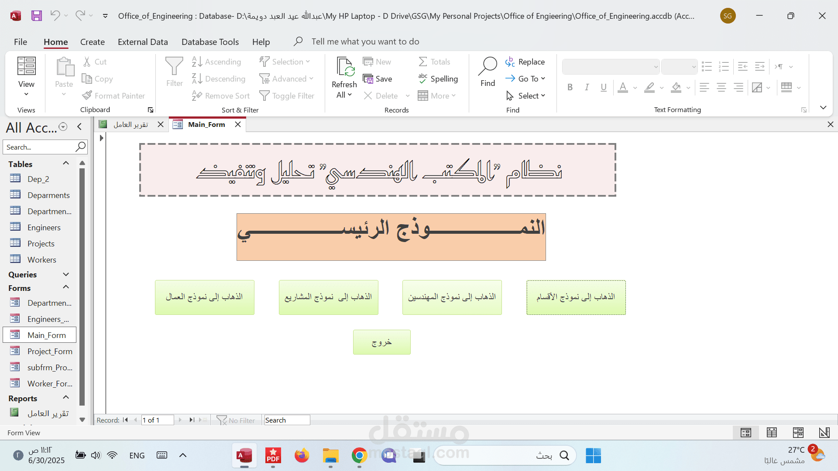Click the Save icon in Quick Access toolbar
Image resolution: width=838 pixels, height=471 pixels.
(x=37, y=16)
